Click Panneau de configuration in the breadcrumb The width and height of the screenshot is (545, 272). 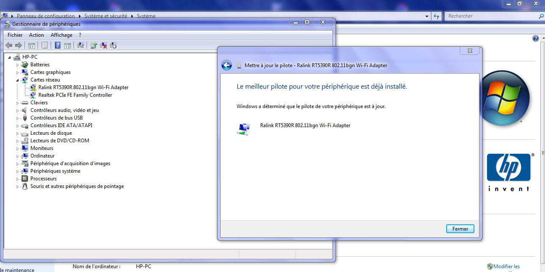(x=46, y=16)
